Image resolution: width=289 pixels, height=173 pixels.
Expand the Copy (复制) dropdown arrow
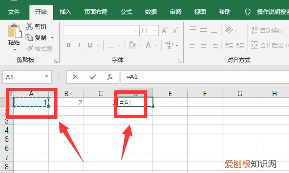click(x=52, y=38)
